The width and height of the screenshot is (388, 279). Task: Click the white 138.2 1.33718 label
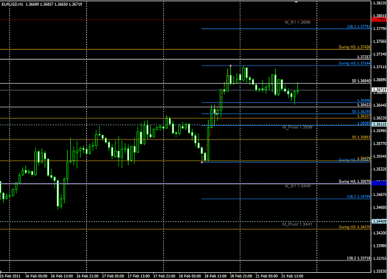pos(358,259)
